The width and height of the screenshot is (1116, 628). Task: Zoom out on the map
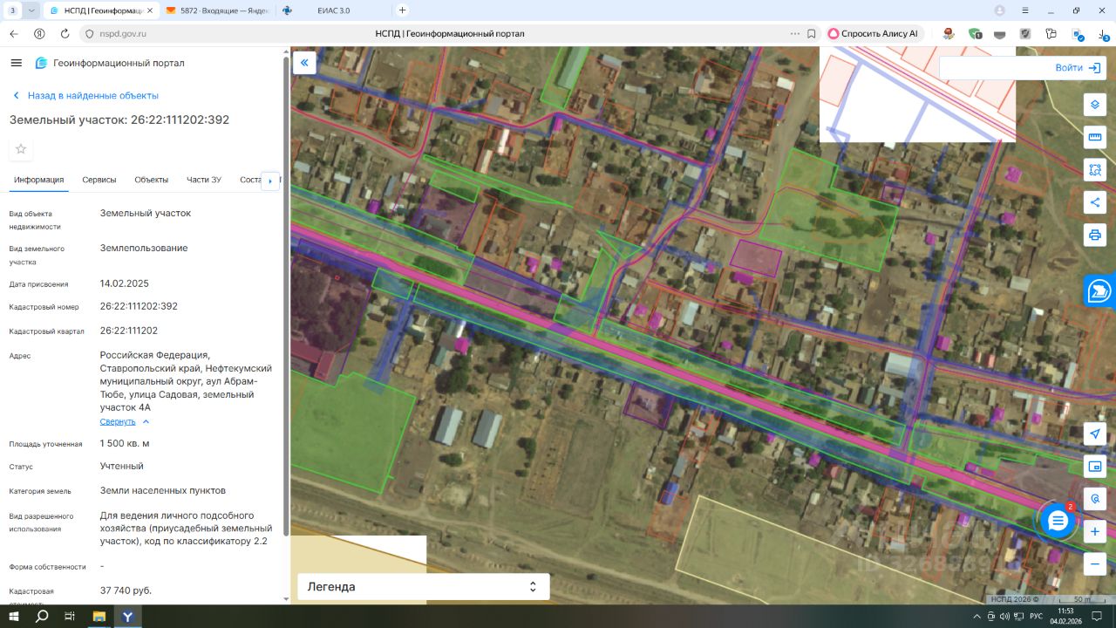tap(1095, 564)
